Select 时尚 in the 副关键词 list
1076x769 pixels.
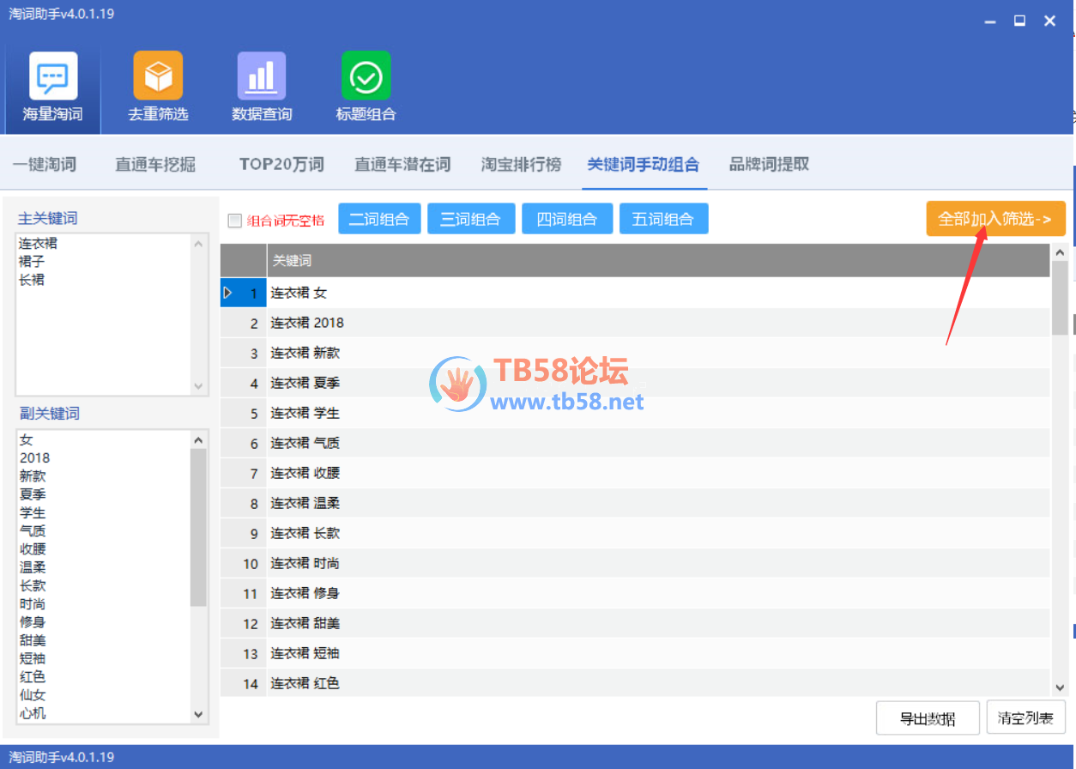[33, 603]
